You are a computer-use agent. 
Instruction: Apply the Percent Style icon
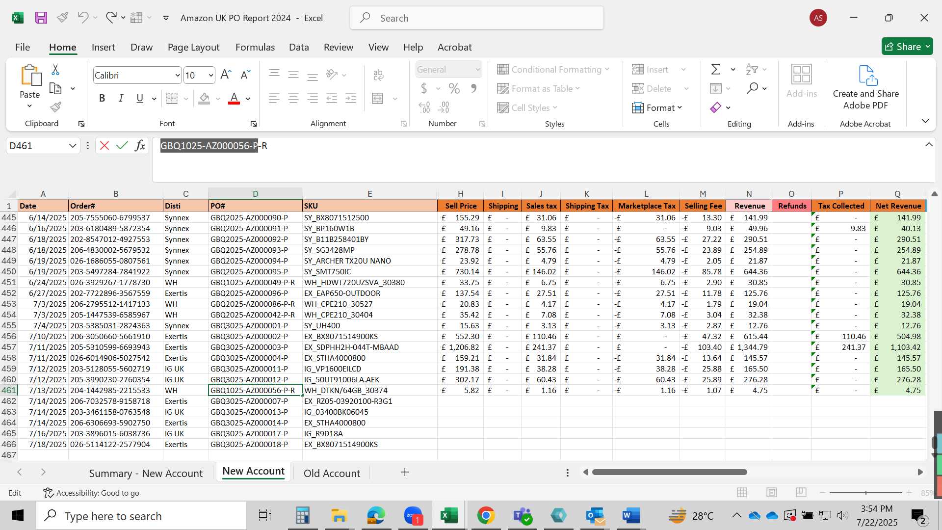coord(454,89)
